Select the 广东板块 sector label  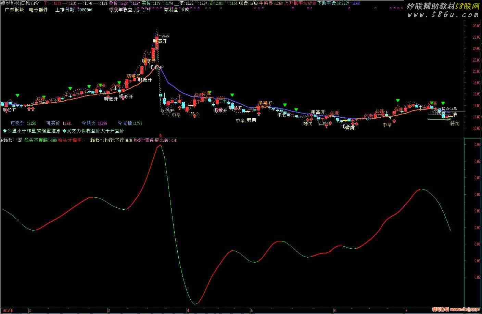click(14, 10)
